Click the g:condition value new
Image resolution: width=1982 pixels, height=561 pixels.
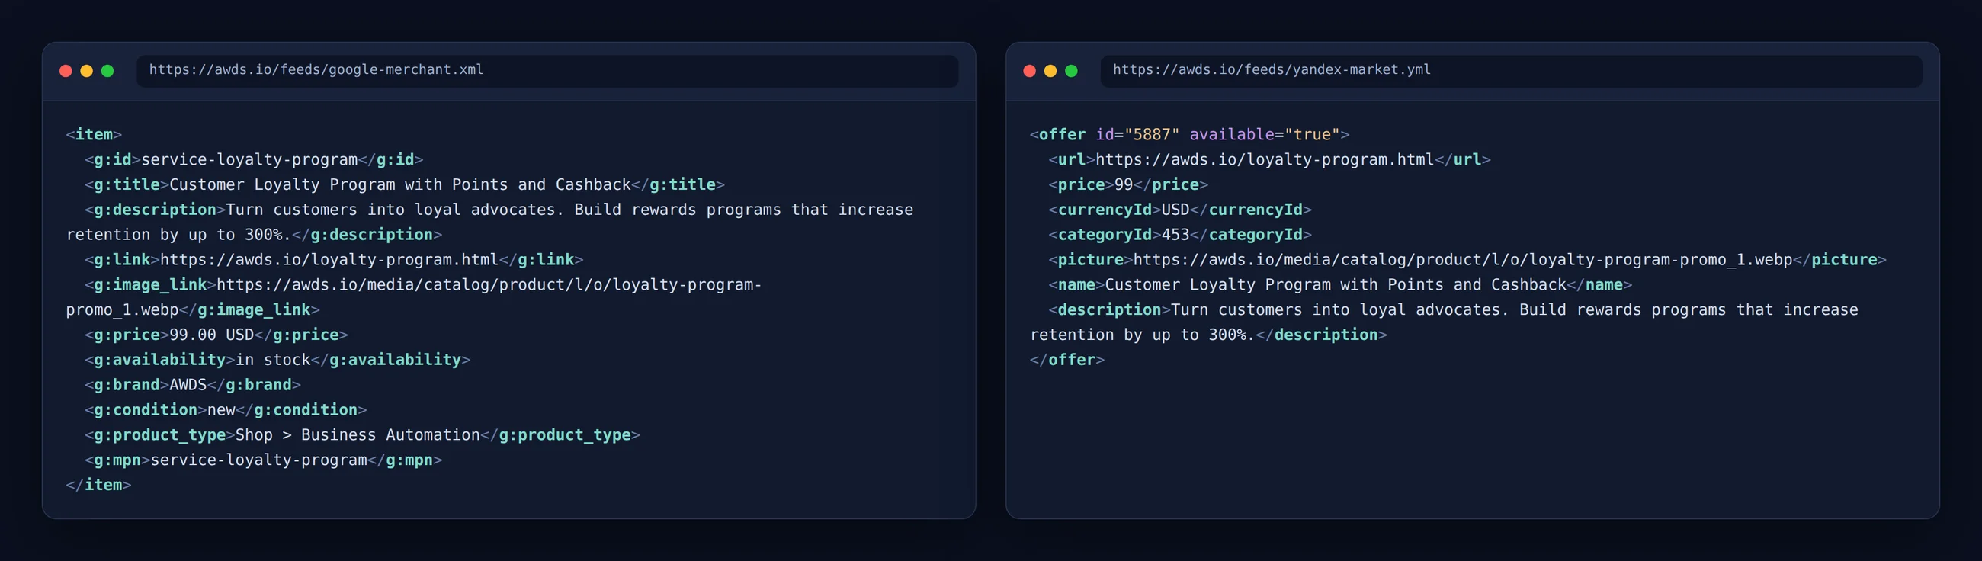click(x=222, y=410)
